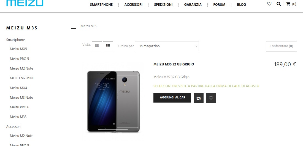Image resolution: width=303 pixels, height=146 pixels.
Task: Open the SMARTPHONE menu
Action: [x=101, y=5]
